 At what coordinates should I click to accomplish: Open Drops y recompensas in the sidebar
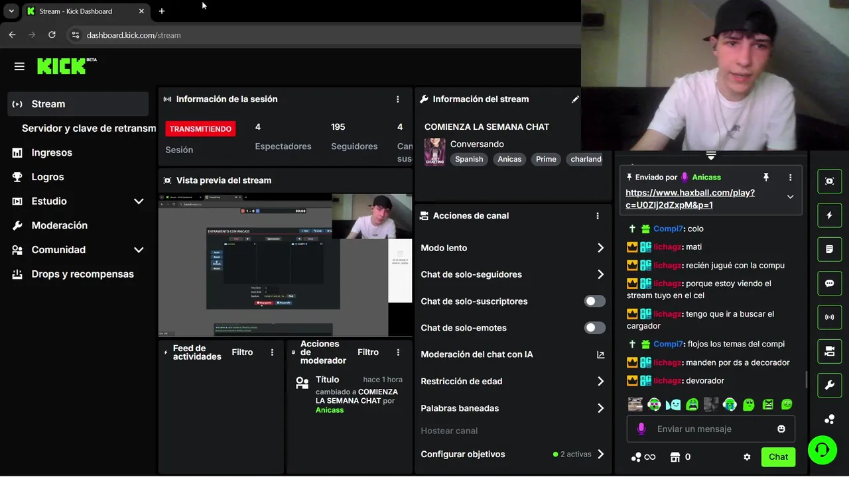[x=78, y=274]
